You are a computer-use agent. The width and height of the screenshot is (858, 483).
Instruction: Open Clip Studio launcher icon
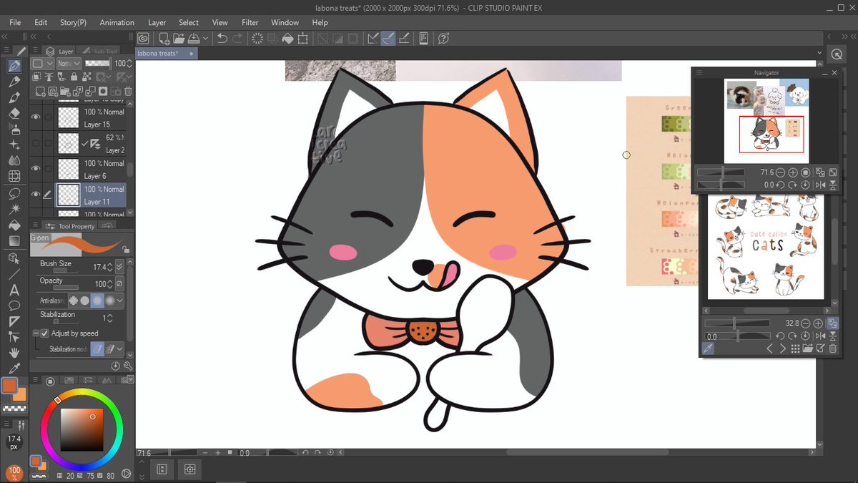coord(144,38)
